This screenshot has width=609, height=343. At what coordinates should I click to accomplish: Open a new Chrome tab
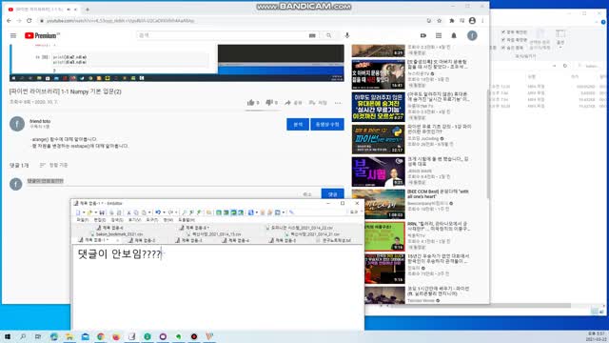pyautogui.click(x=87, y=10)
